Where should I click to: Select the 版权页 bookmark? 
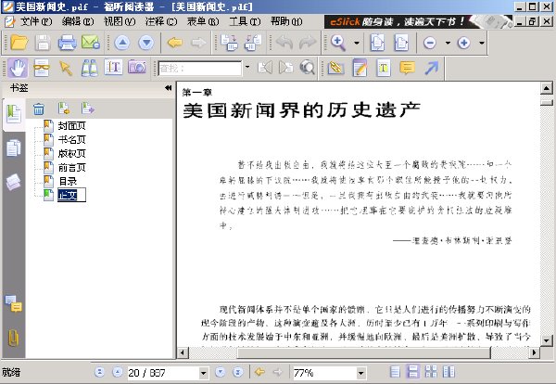[72, 153]
